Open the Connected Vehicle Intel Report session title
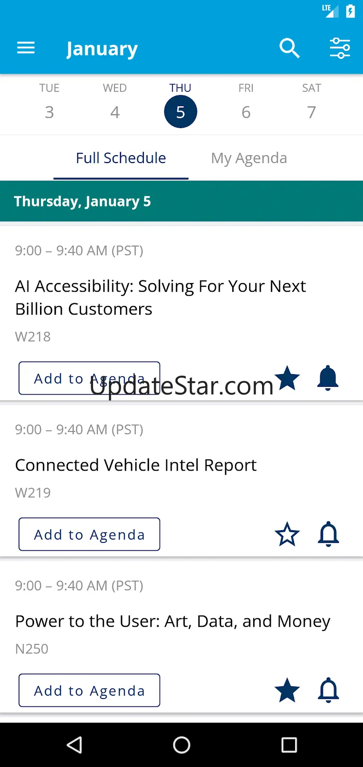The height and width of the screenshot is (767, 363). 136,465
